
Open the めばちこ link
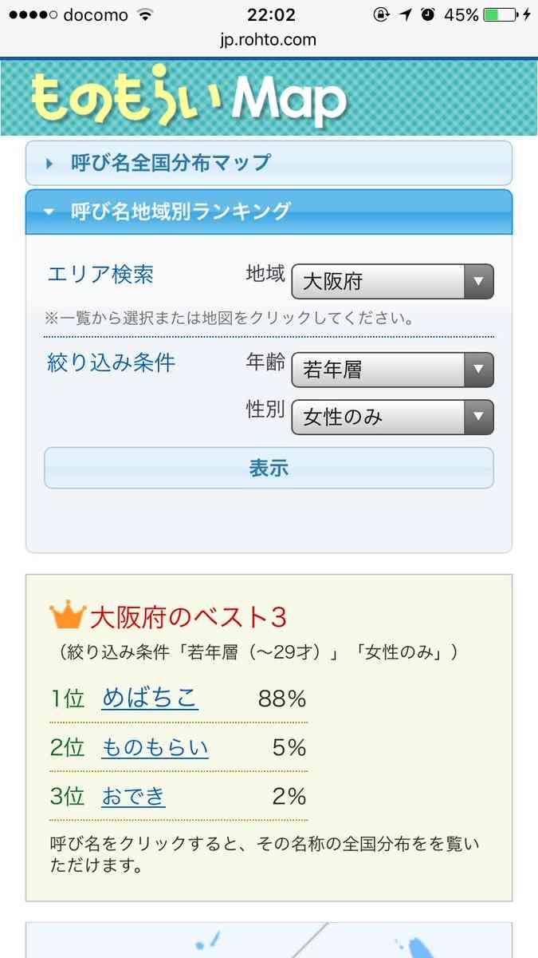click(150, 699)
